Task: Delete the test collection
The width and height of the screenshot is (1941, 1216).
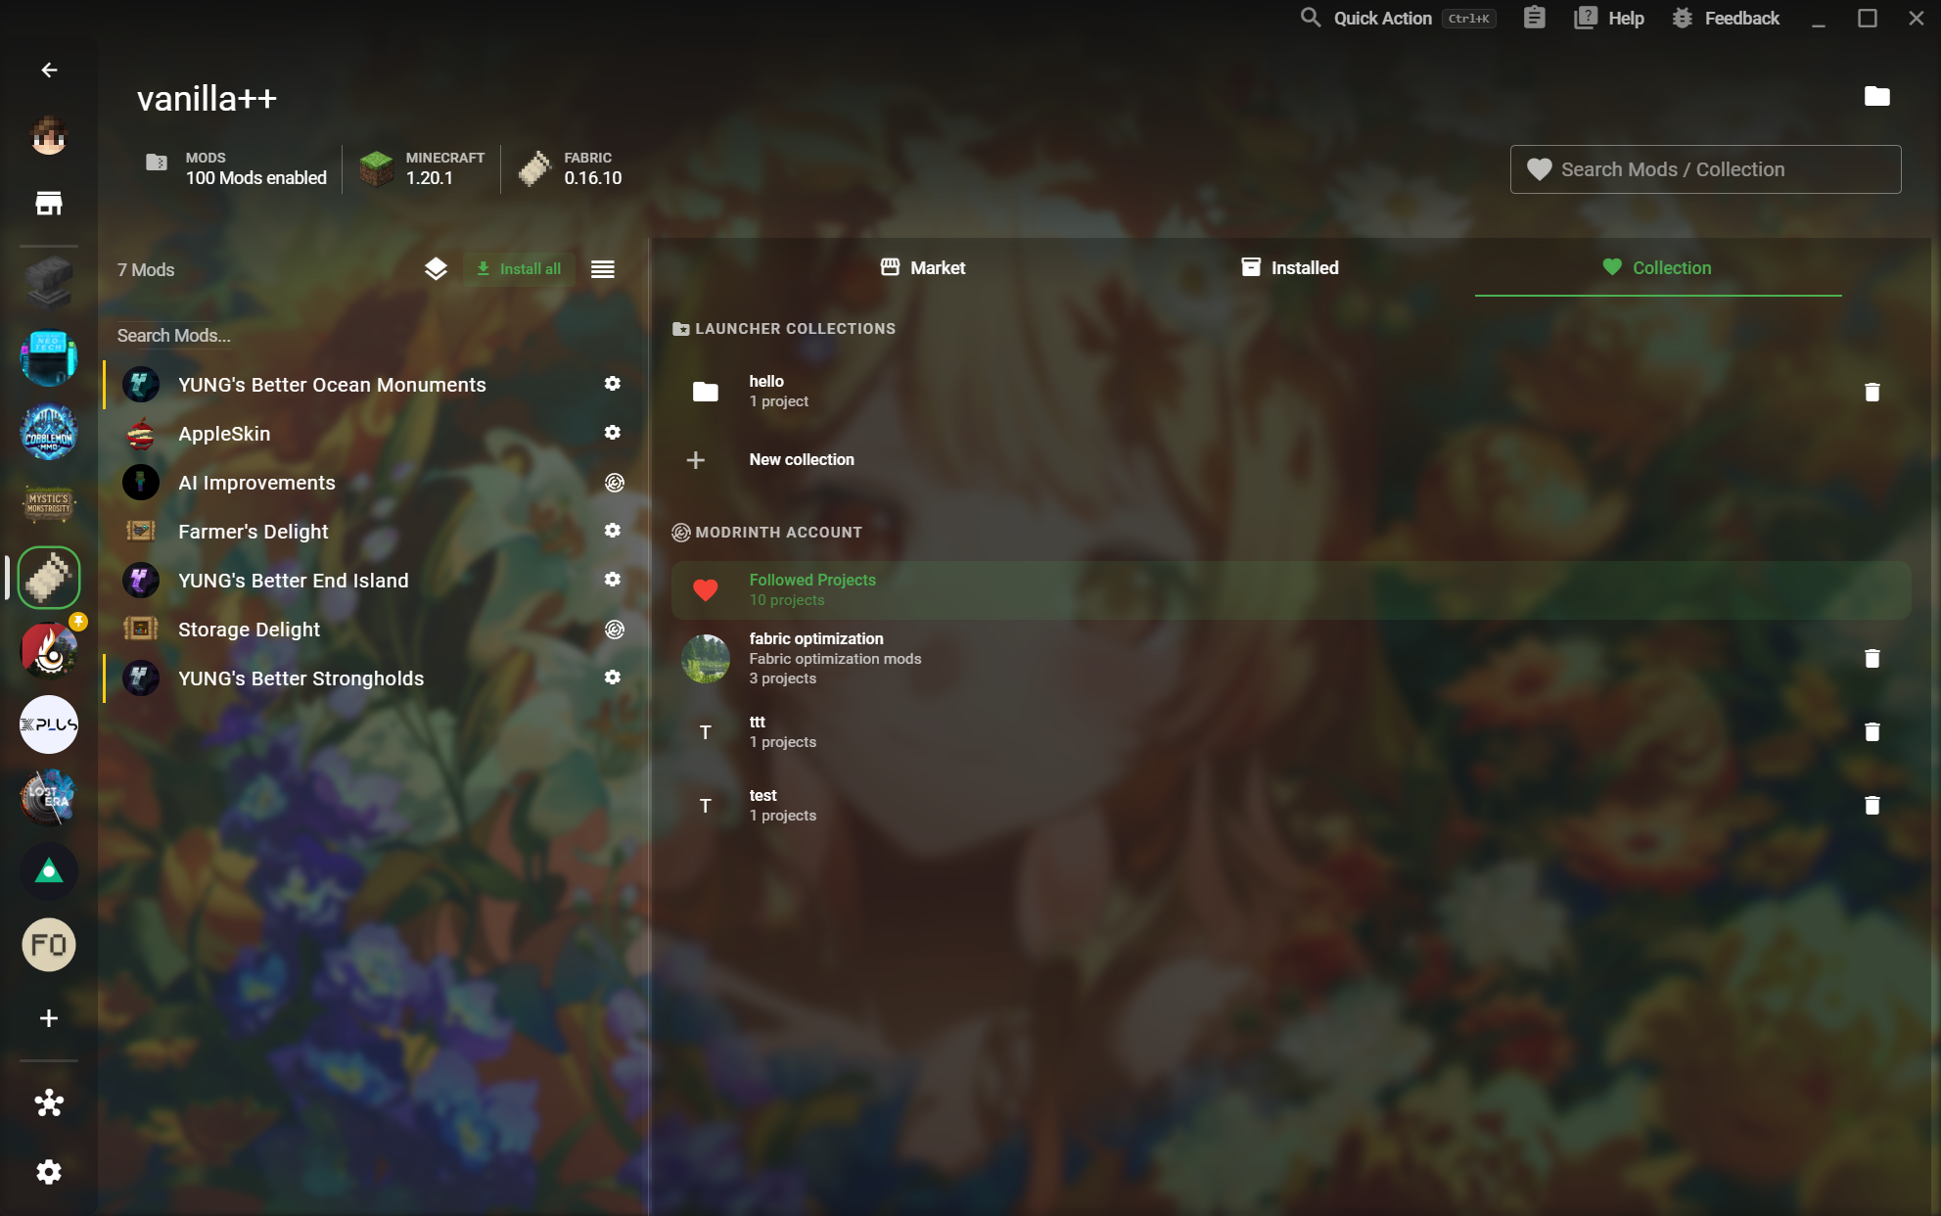Action: tap(1872, 805)
